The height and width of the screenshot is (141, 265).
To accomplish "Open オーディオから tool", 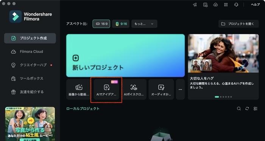I will tap(161, 89).
